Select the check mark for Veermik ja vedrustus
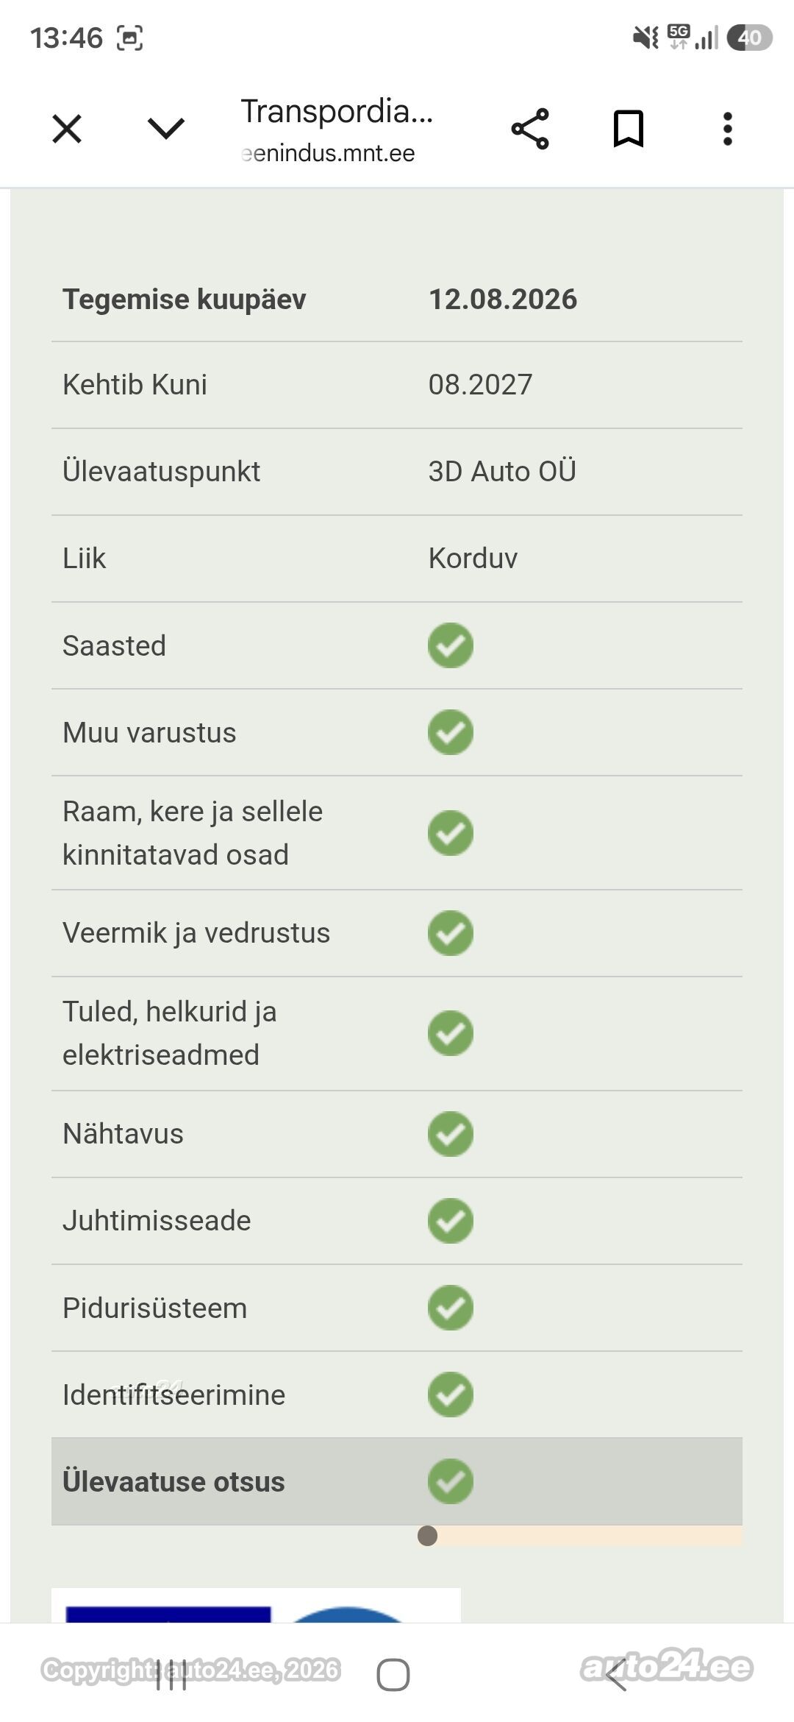The image size is (794, 1722). [451, 933]
